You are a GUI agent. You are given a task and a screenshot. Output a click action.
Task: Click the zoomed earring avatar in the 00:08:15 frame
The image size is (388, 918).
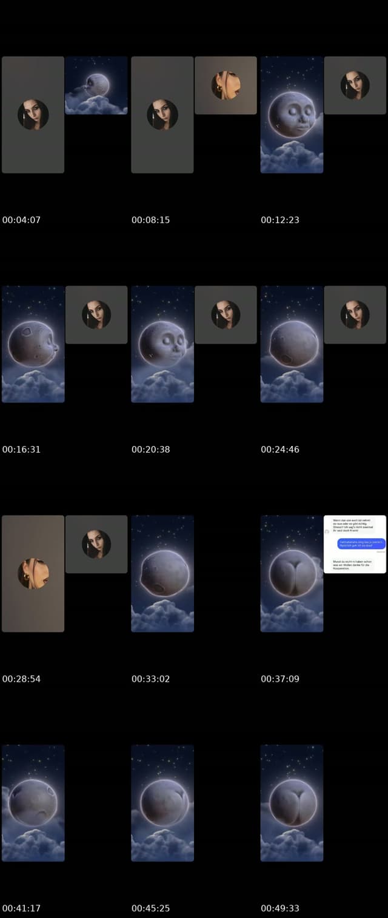tap(226, 85)
